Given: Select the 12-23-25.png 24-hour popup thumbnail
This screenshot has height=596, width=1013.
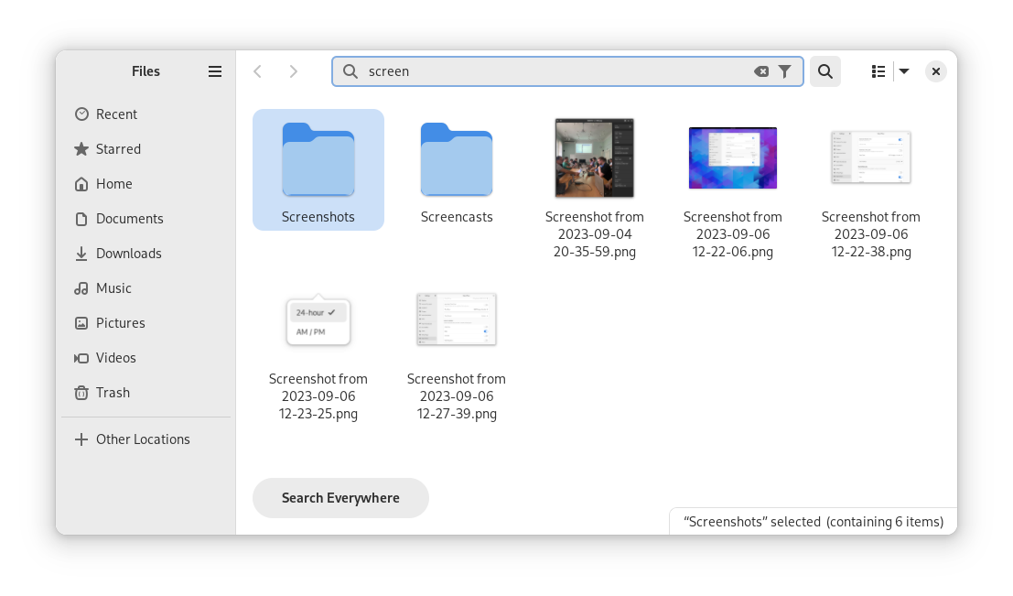Looking at the screenshot, I should point(318,322).
